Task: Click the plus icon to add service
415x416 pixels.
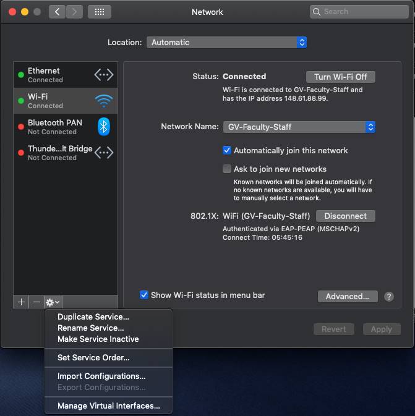Action: click(x=21, y=302)
